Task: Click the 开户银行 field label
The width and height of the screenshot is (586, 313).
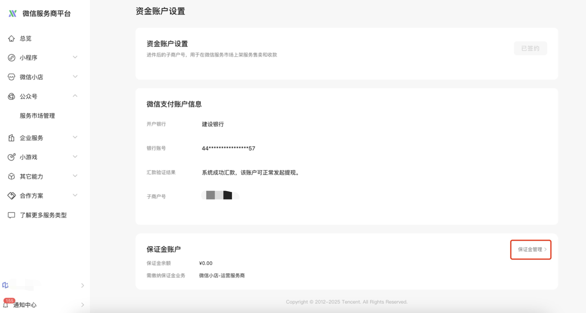Action: pos(156,124)
